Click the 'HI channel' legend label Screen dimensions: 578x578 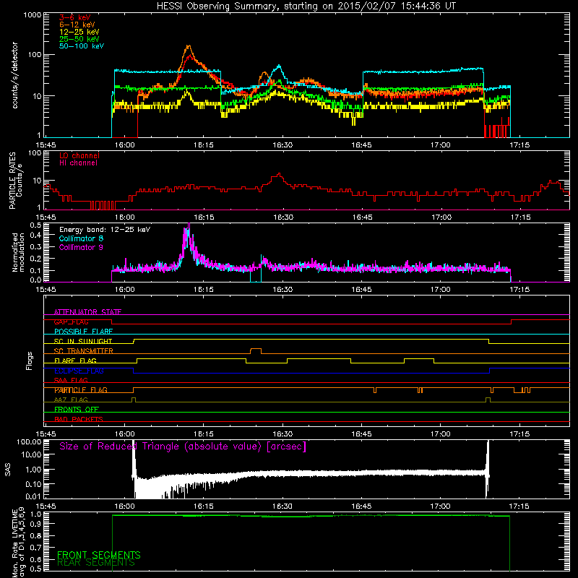tap(78, 163)
